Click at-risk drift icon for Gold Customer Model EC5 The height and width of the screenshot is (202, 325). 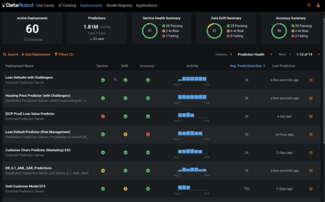click(x=126, y=189)
